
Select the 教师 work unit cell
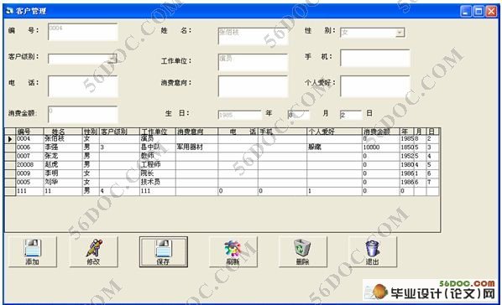pos(158,156)
